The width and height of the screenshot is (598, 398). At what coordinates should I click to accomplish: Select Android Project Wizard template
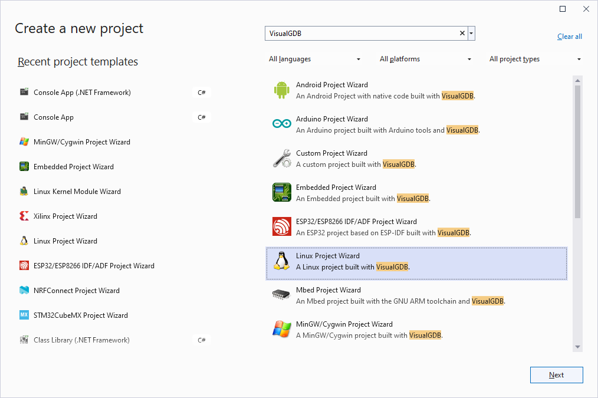[416, 90]
